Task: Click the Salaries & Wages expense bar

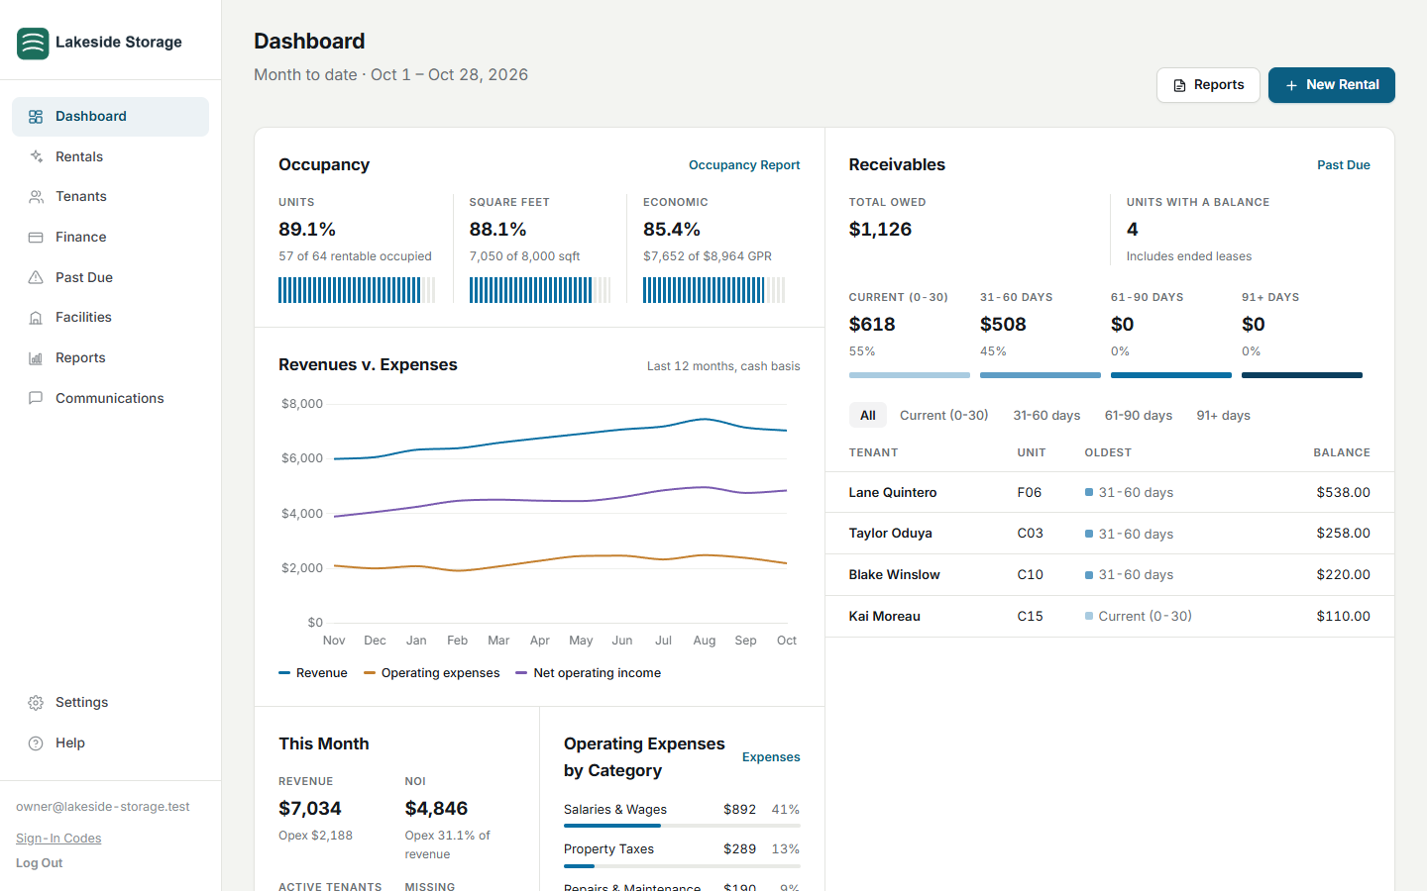Action: (682, 826)
